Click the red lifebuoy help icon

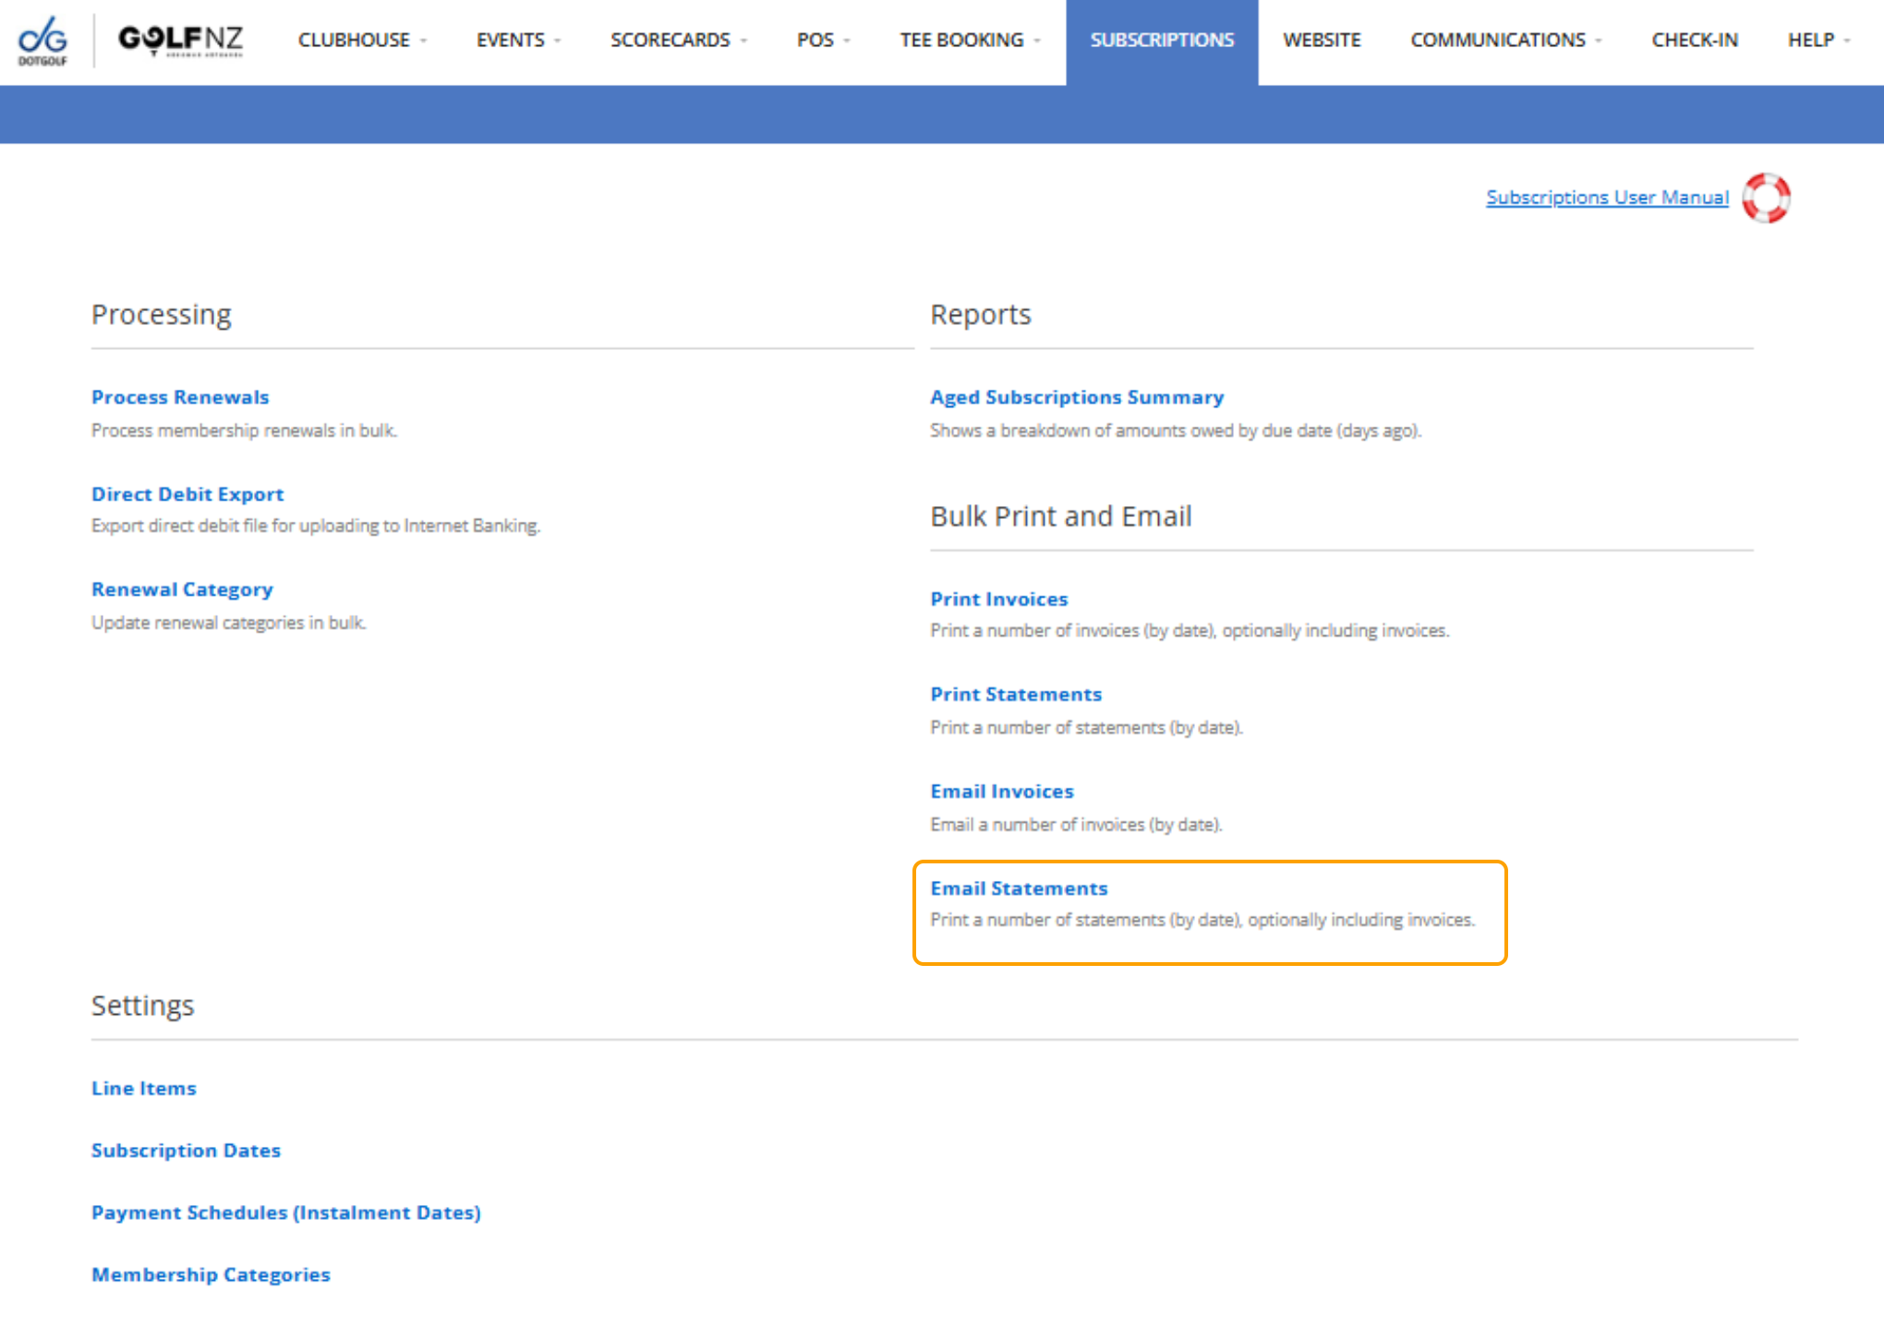pos(1766,198)
